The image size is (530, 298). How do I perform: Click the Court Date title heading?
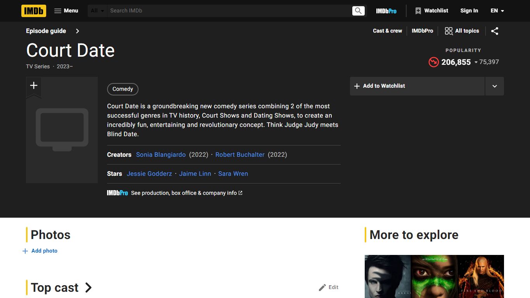tap(70, 50)
